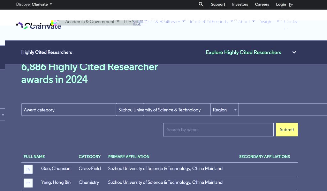The height and width of the screenshot is (191, 327).
Task: Click the yellow Submit button
Action: (287, 129)
